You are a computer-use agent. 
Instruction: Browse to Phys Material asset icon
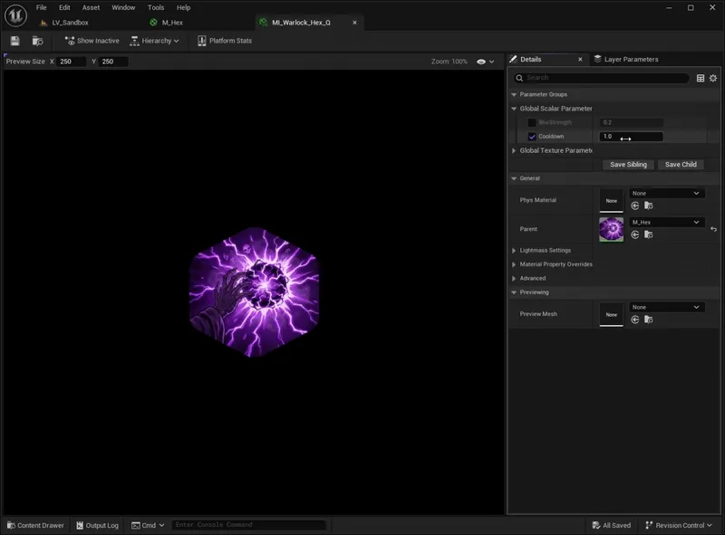(x=649, y=205)
